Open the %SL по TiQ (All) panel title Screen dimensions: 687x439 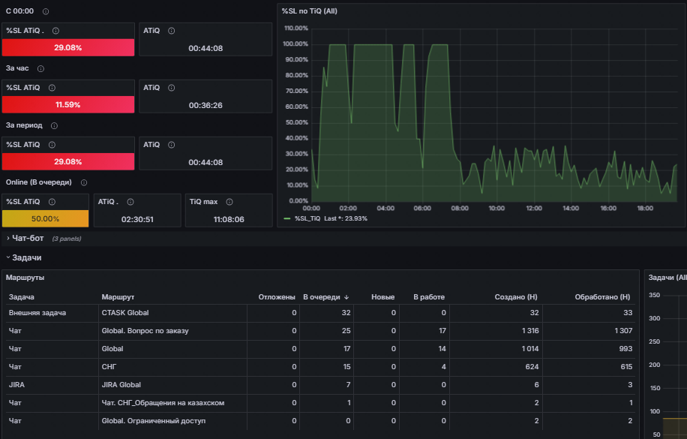point(309,11)
